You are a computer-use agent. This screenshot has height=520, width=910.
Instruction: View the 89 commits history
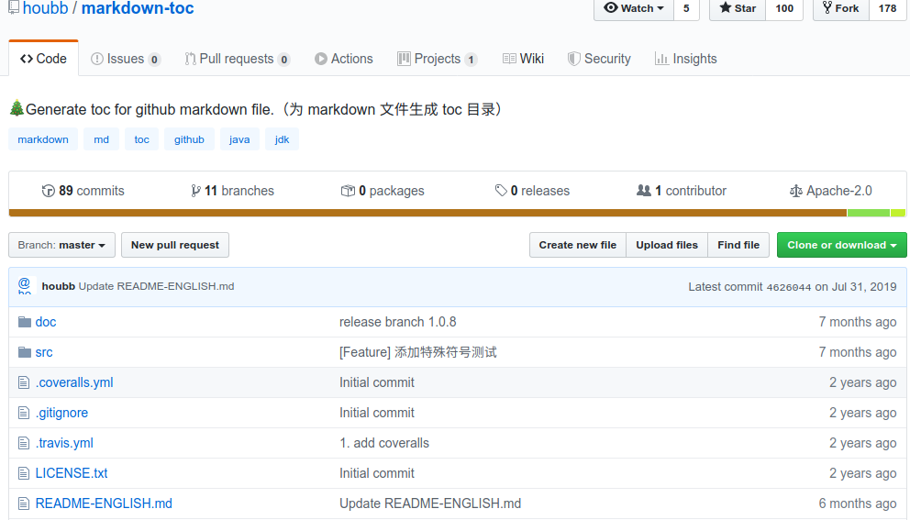tap(83, 191)
